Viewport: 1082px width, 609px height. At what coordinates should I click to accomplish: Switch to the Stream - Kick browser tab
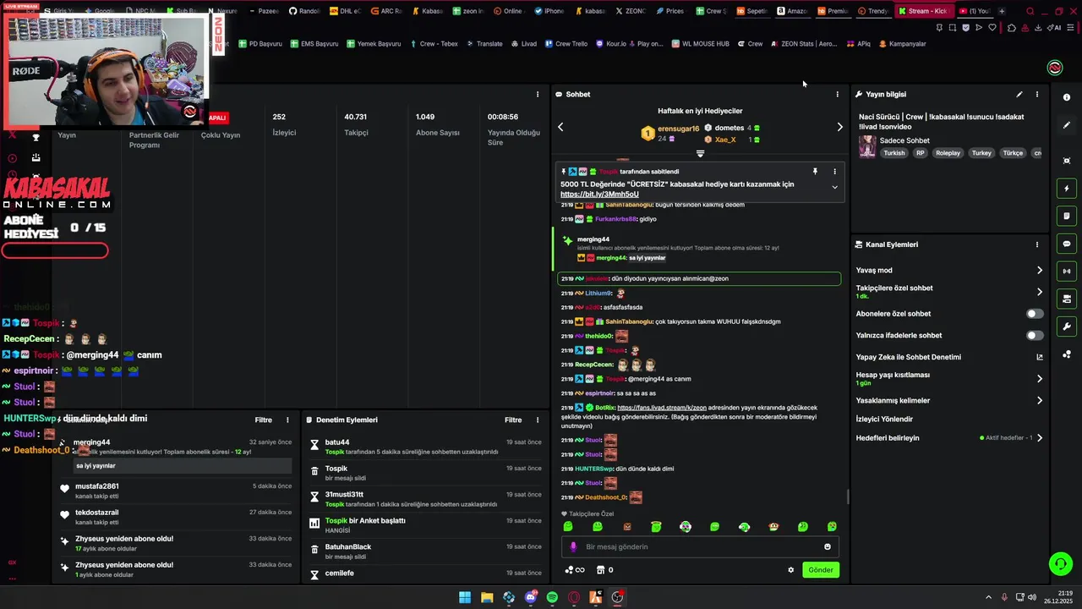923,11
